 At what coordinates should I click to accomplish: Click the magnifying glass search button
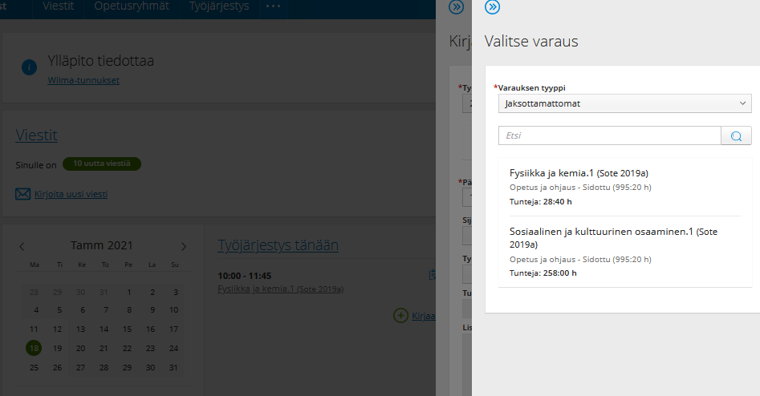click(x=736, y=135)
